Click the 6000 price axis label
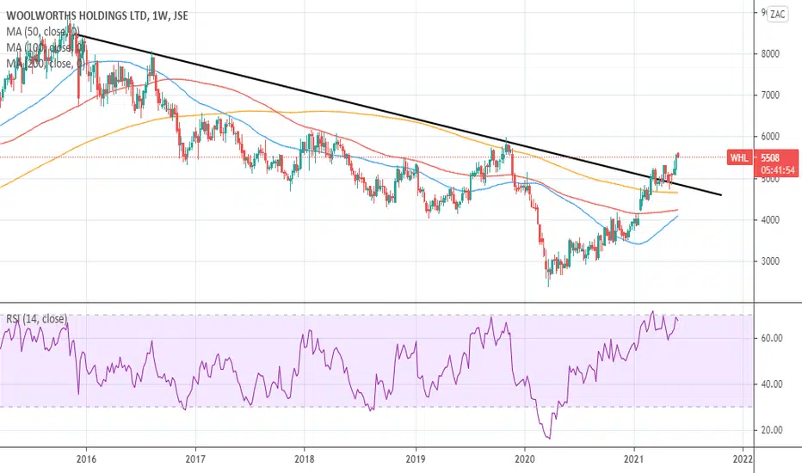802x473 pixels. [770, 137]
